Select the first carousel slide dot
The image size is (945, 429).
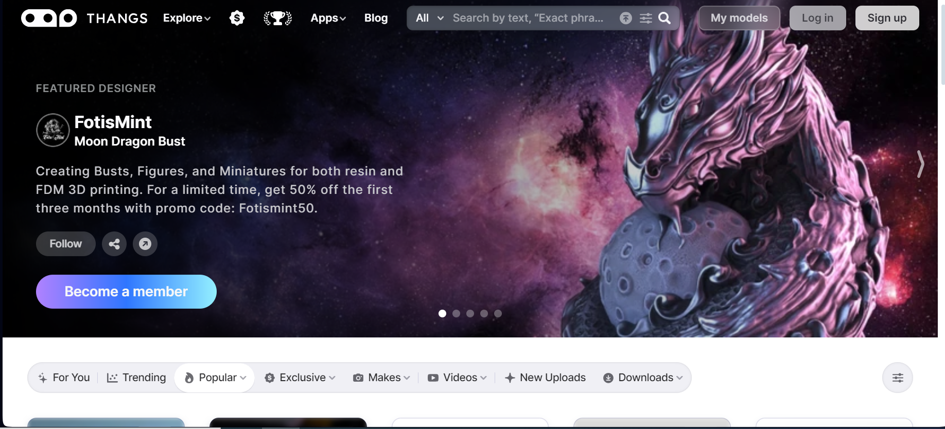[x=442, y=313]
